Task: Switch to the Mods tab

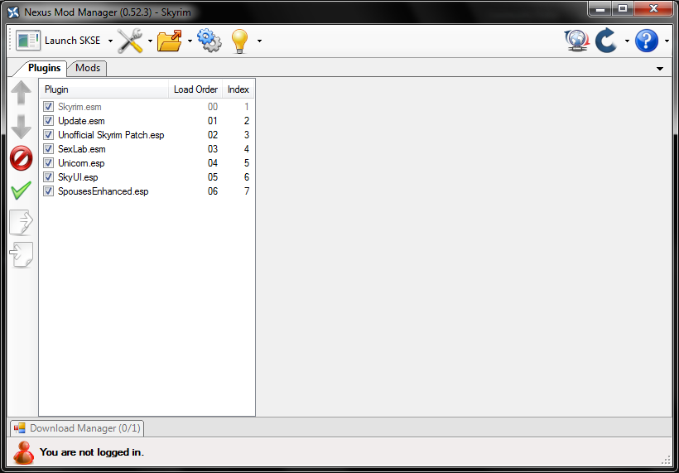Action: (x=88, y=68)
